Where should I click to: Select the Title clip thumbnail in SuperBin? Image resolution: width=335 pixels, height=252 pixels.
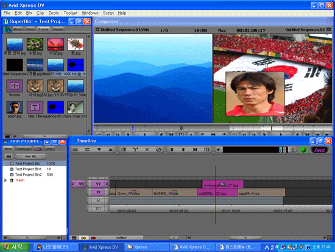[x=35, y=107]
